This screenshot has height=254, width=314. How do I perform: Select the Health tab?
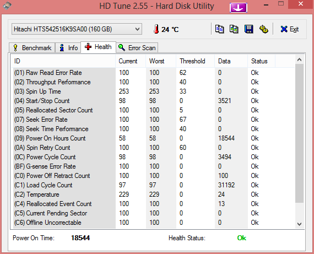pyautogui.click(x=98, y=47)
